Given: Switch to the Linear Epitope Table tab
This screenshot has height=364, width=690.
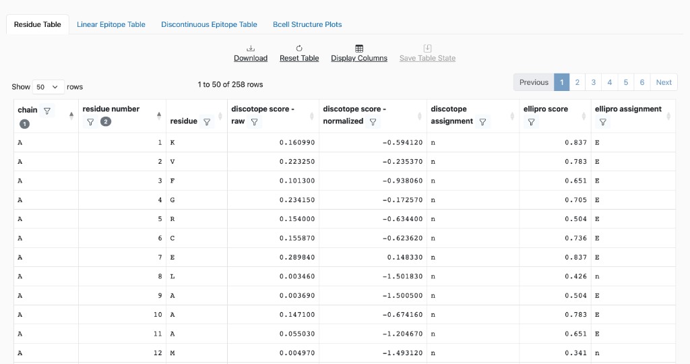Looking at the screenshot, I should [111, 24].
